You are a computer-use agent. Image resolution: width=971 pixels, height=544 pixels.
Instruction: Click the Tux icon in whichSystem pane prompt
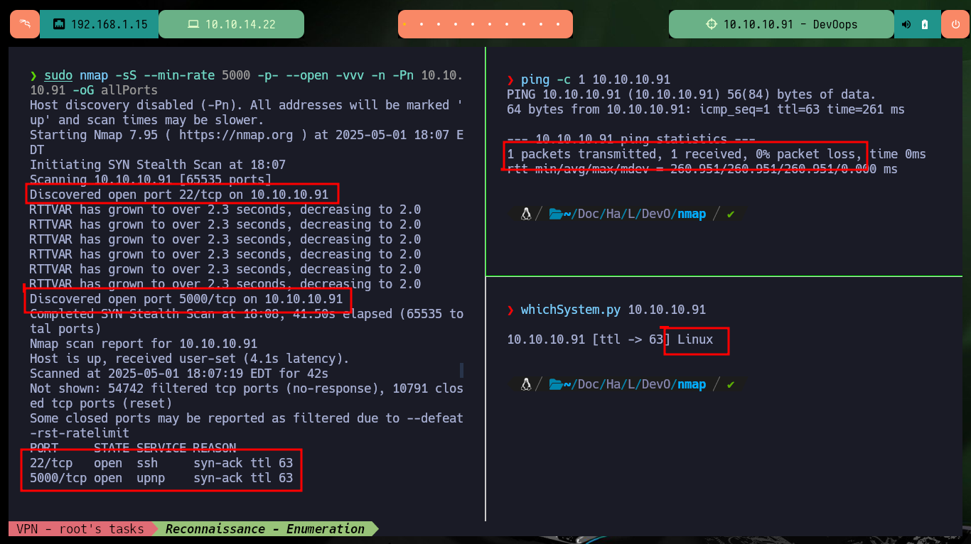tap(527, 384)
